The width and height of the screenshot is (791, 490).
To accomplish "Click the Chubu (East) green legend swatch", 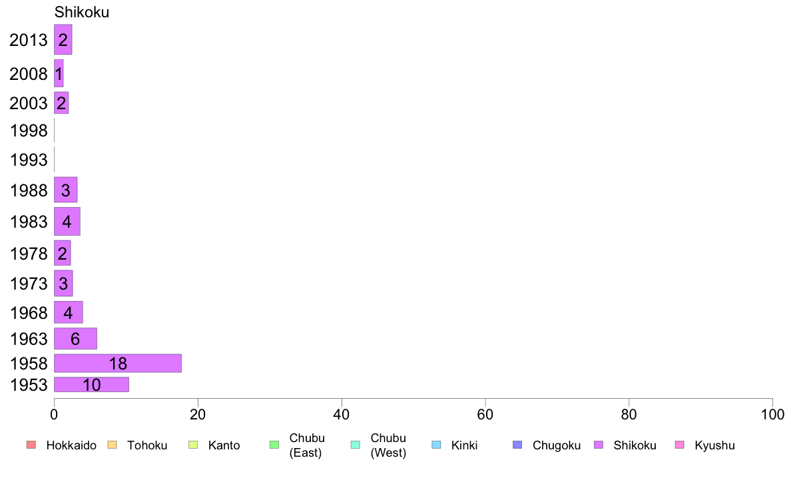I will (274, 445).
